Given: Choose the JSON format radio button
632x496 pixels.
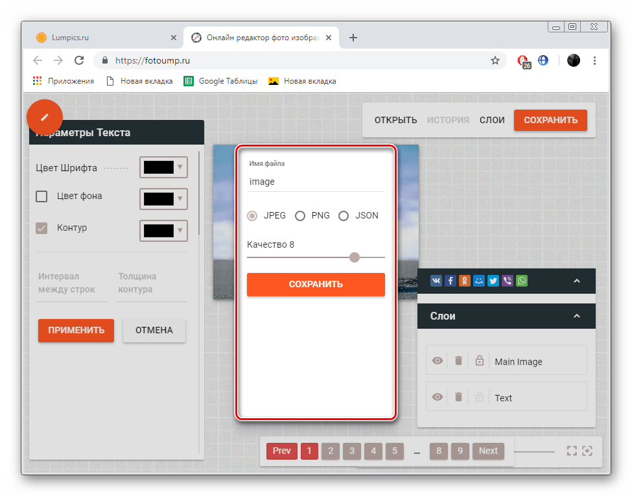Looking at the screenshot, I should [344, 216].
